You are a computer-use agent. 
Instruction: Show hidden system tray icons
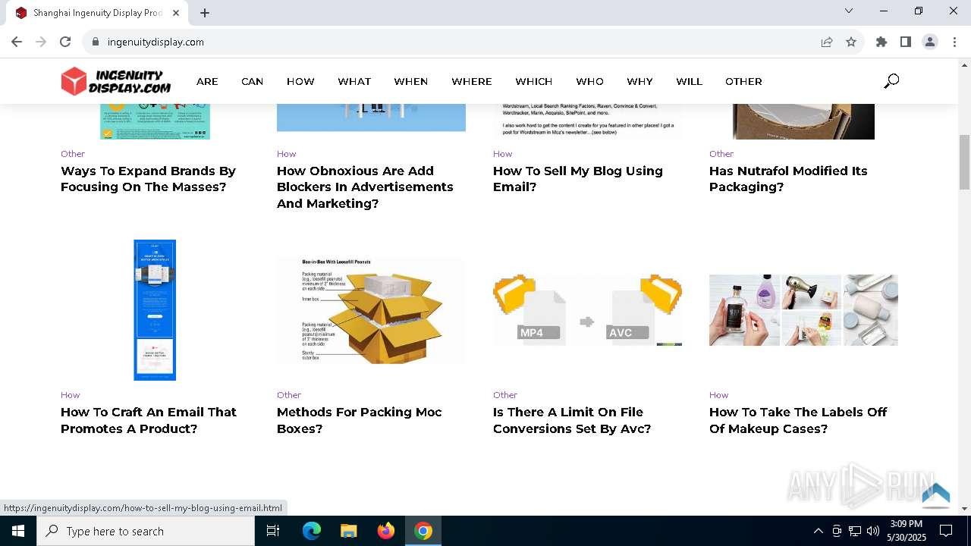tap(818, 531)
